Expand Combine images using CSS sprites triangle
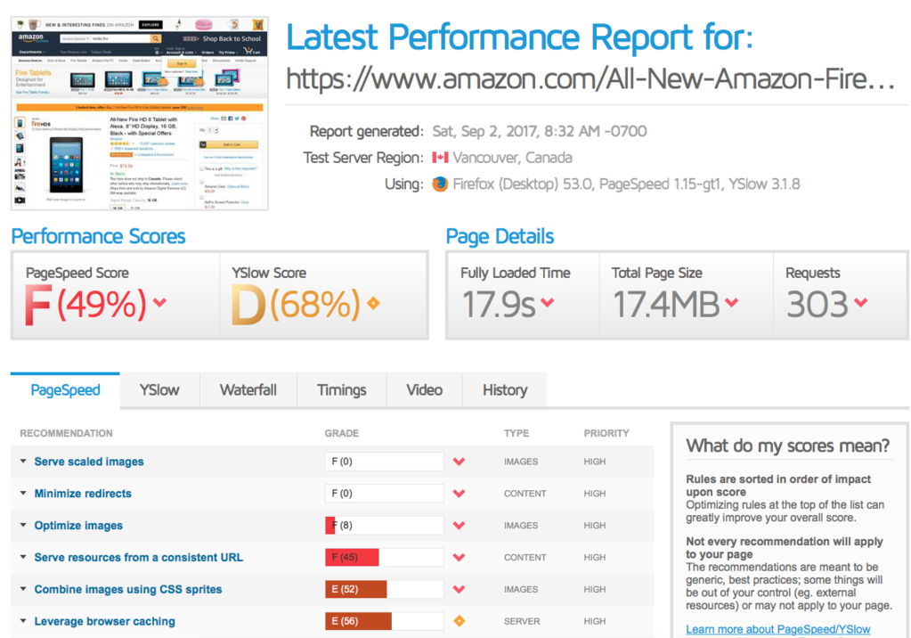The image size is (911, 638). coord(23,589)
